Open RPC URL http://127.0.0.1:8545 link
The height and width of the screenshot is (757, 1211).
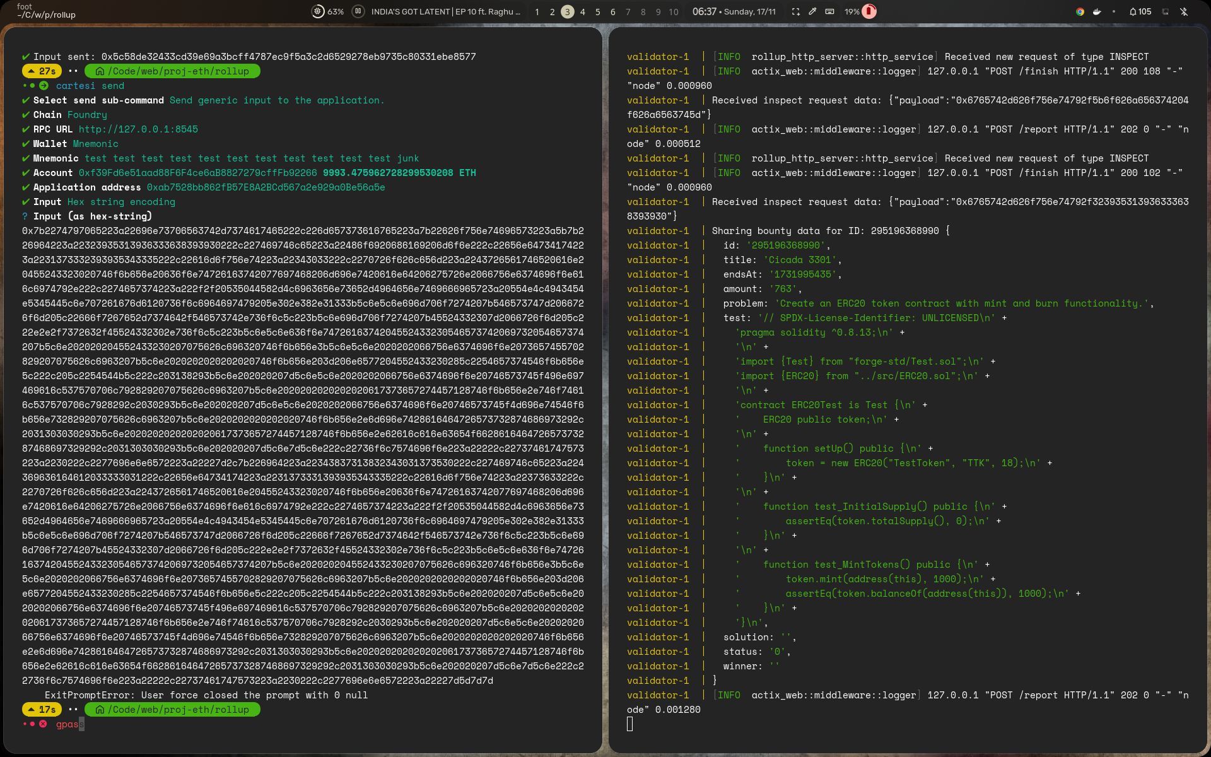point(138,129)
